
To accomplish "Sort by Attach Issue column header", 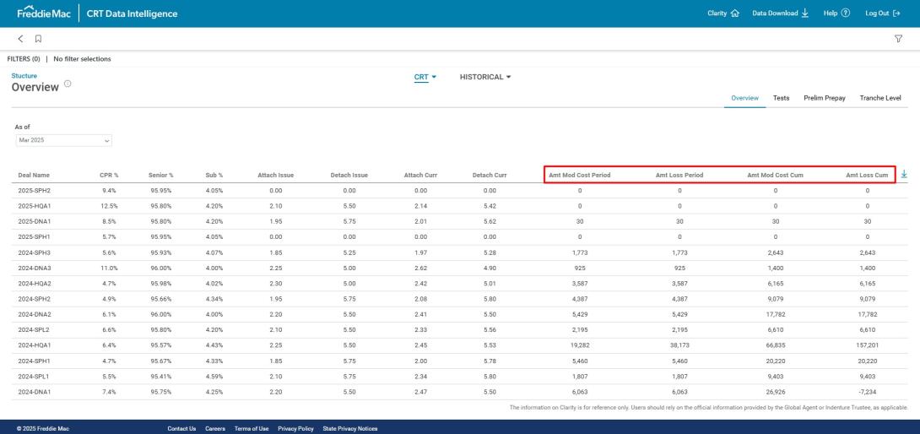I will [x=276, y=175].
